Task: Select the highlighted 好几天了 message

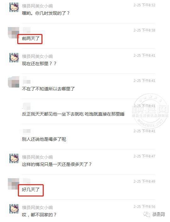Action: [x=31, y=190]
